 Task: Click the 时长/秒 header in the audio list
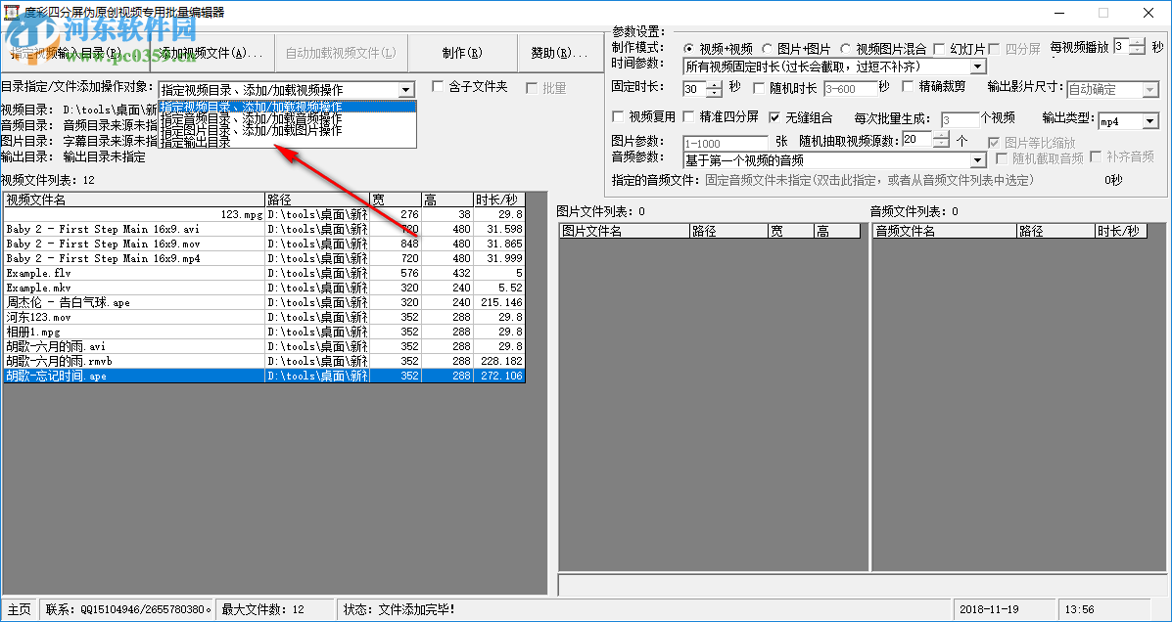coord(1121,232)
